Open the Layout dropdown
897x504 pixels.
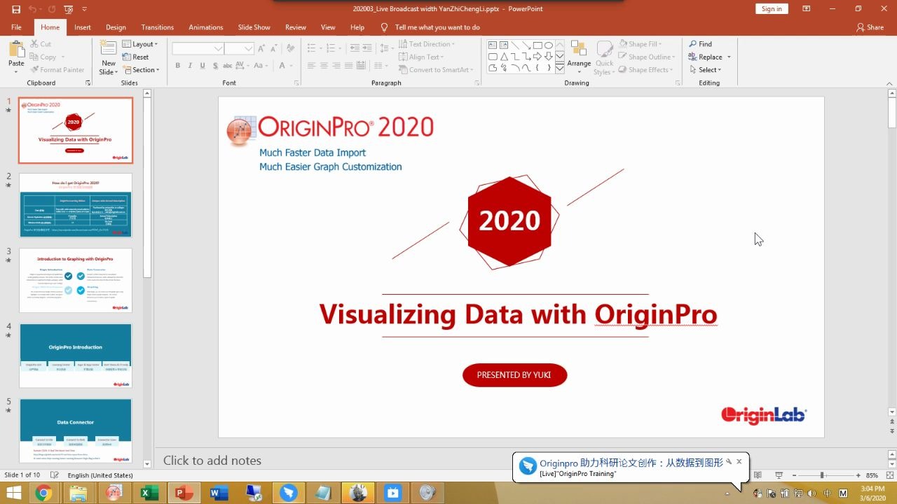pyautogui.click(x=140, y=44)
